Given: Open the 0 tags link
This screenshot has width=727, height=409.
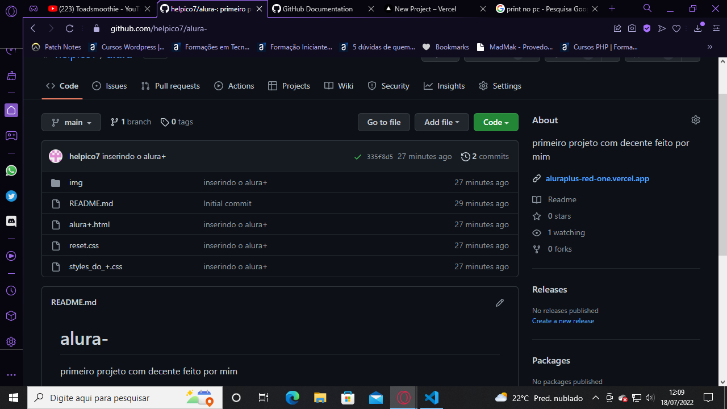Looking at the screenshot, I should pos(177,122).
